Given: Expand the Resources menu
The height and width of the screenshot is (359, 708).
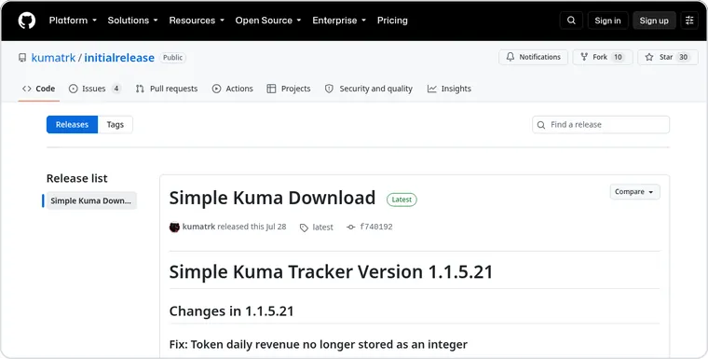Looking at the screenshot, I should [197, 21].
